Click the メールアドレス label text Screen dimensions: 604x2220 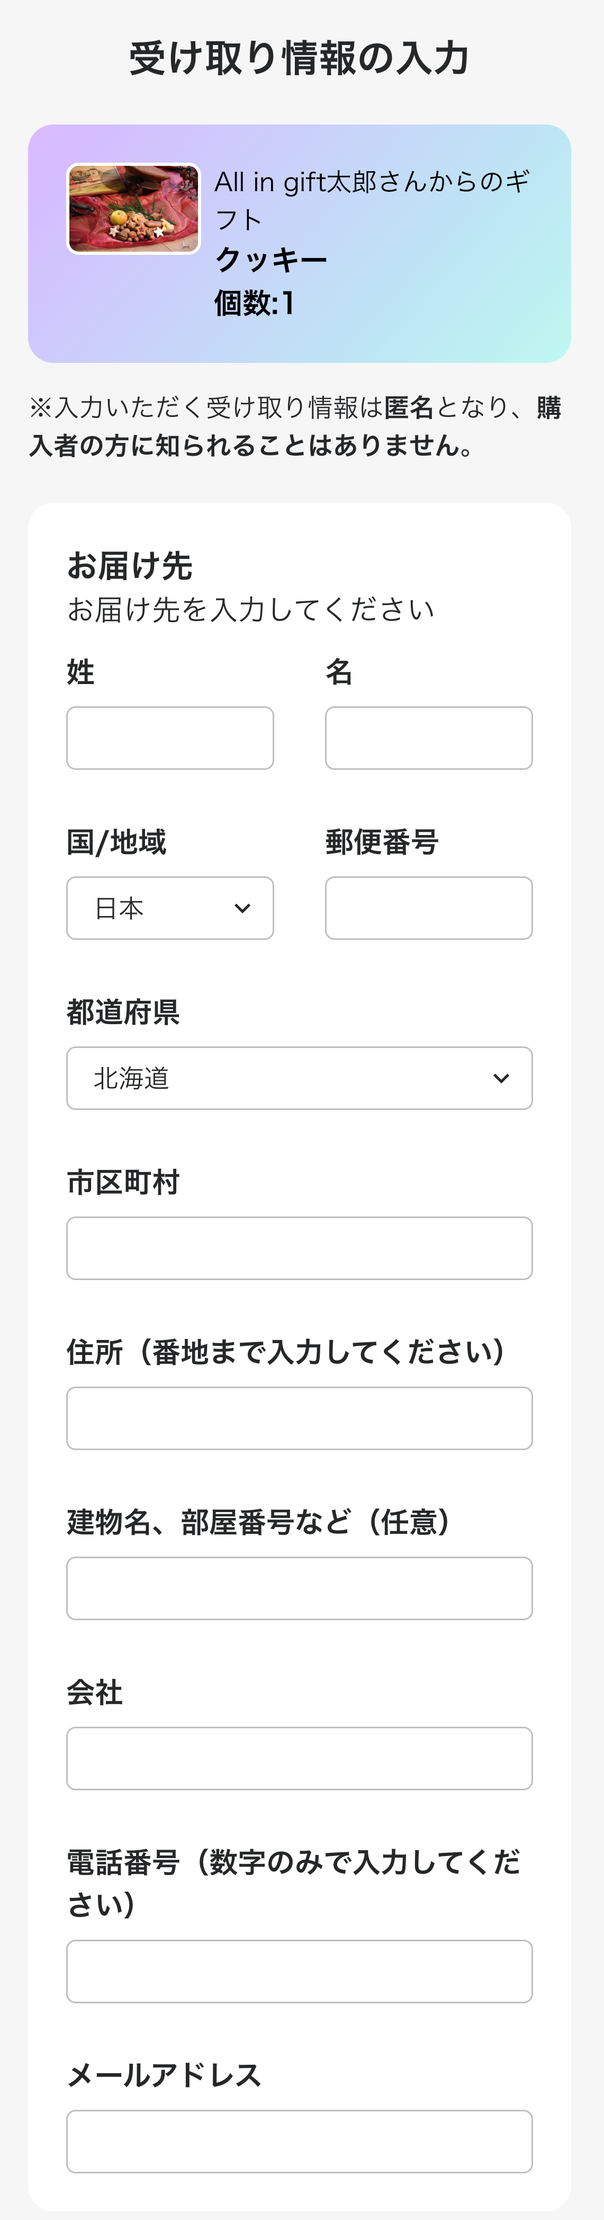tap(164, 2075)
